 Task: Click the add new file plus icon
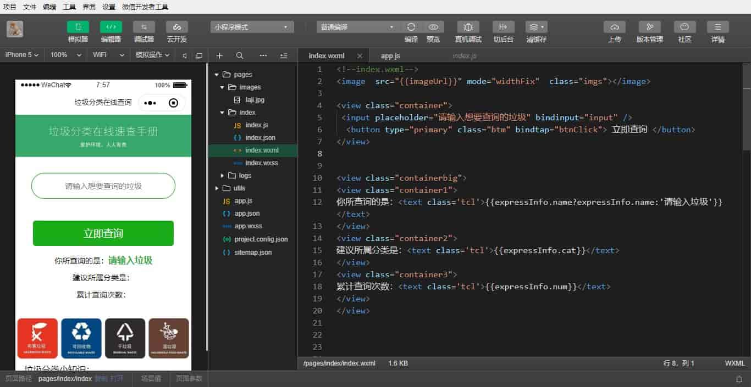tap(219, 55)
